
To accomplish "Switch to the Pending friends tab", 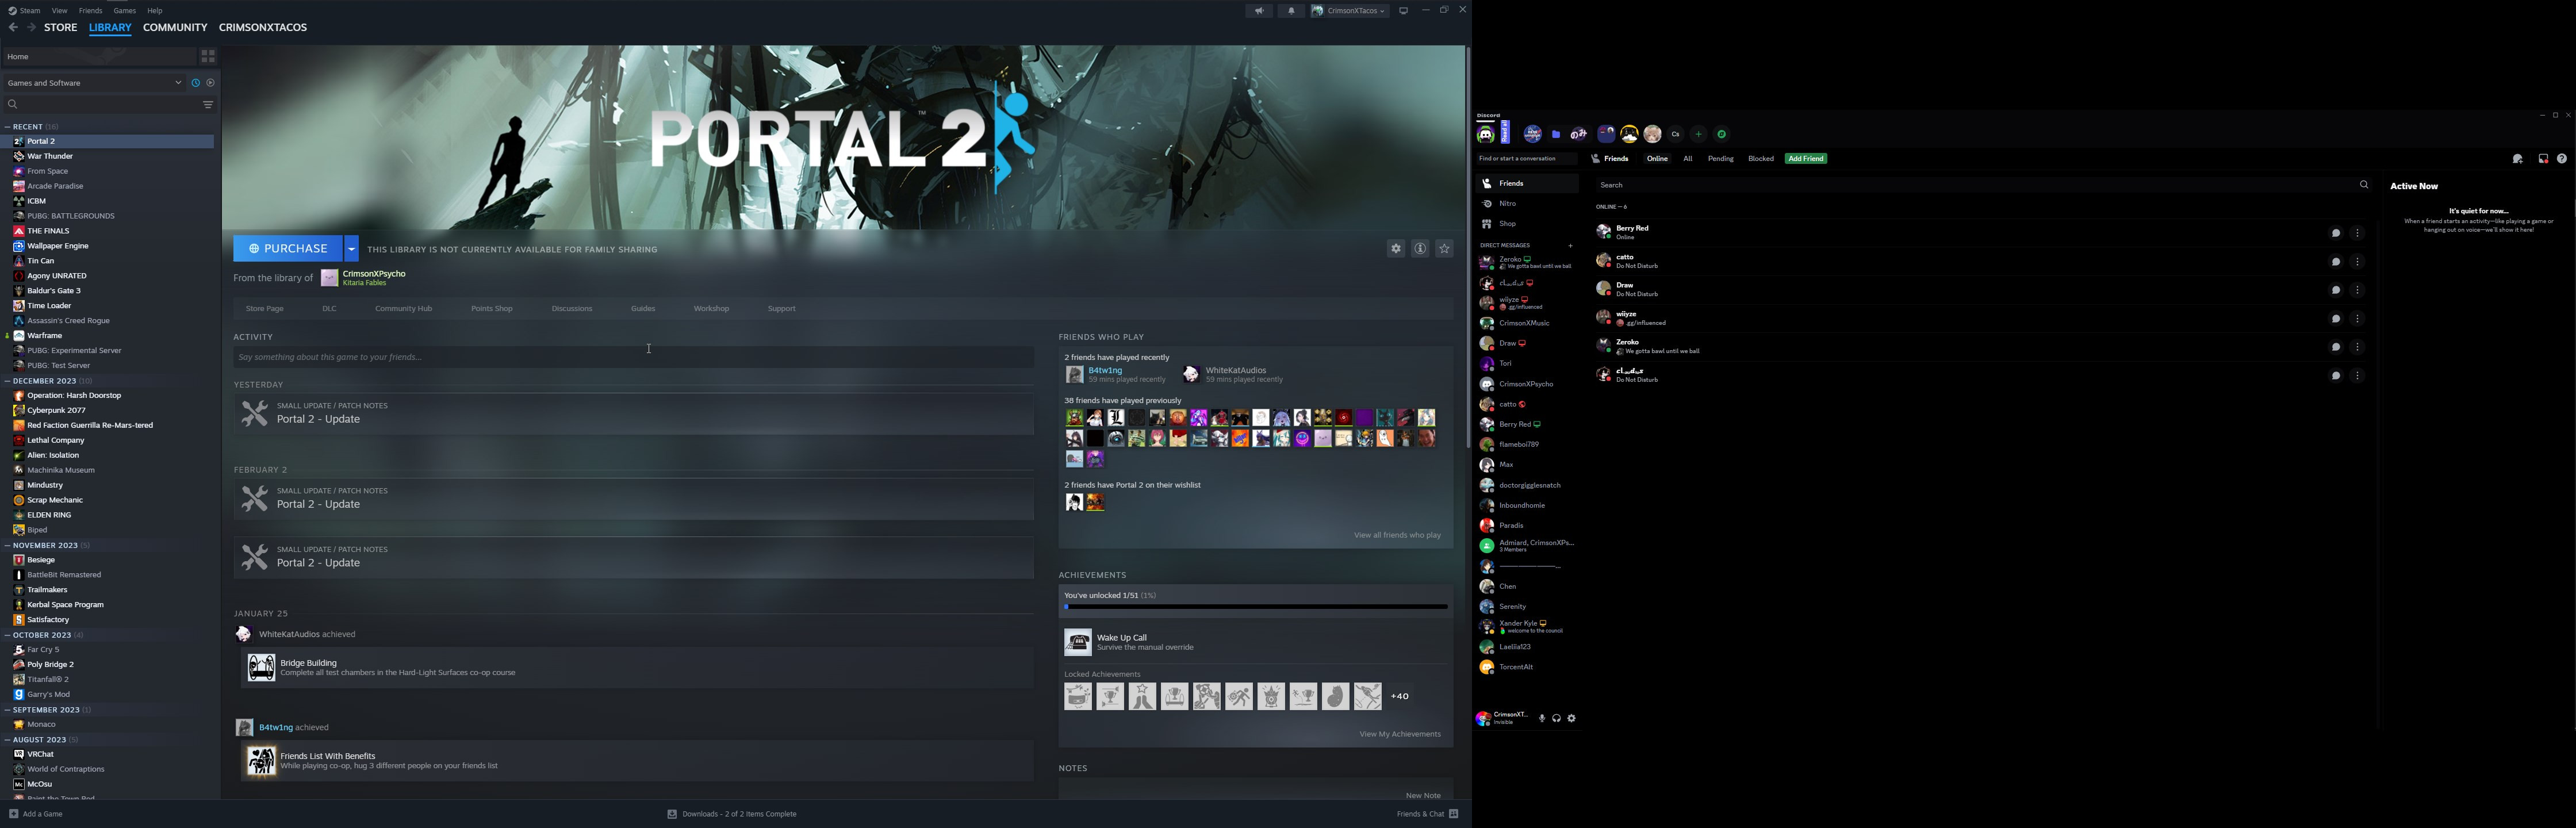I will coord(1720,159).
